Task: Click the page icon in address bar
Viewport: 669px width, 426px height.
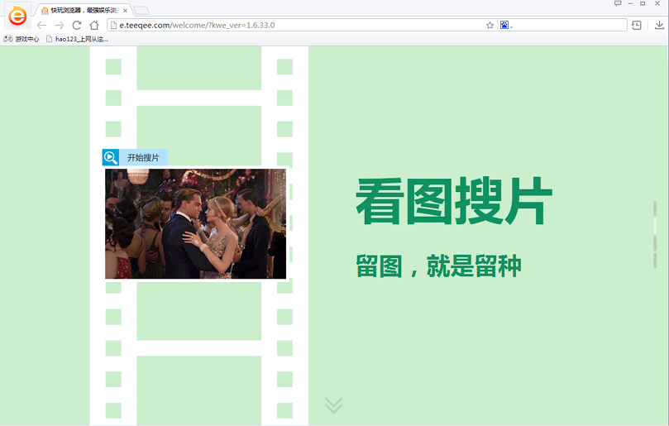Action: 113,25
